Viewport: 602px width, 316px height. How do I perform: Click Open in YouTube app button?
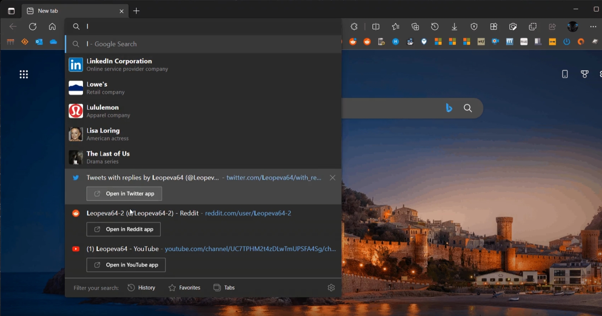[x=126, y=265]
